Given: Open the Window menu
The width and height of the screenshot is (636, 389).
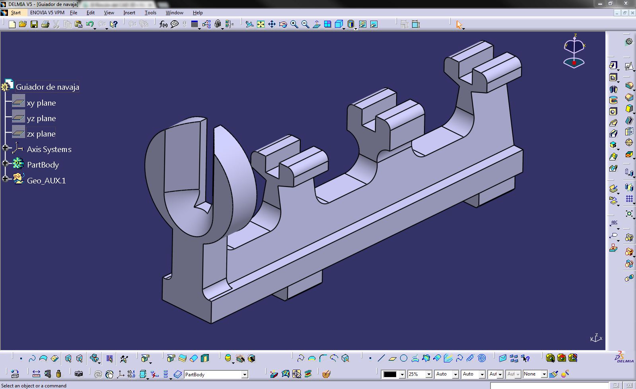Looking at the screenshot, I should click(x=174, y=13).
